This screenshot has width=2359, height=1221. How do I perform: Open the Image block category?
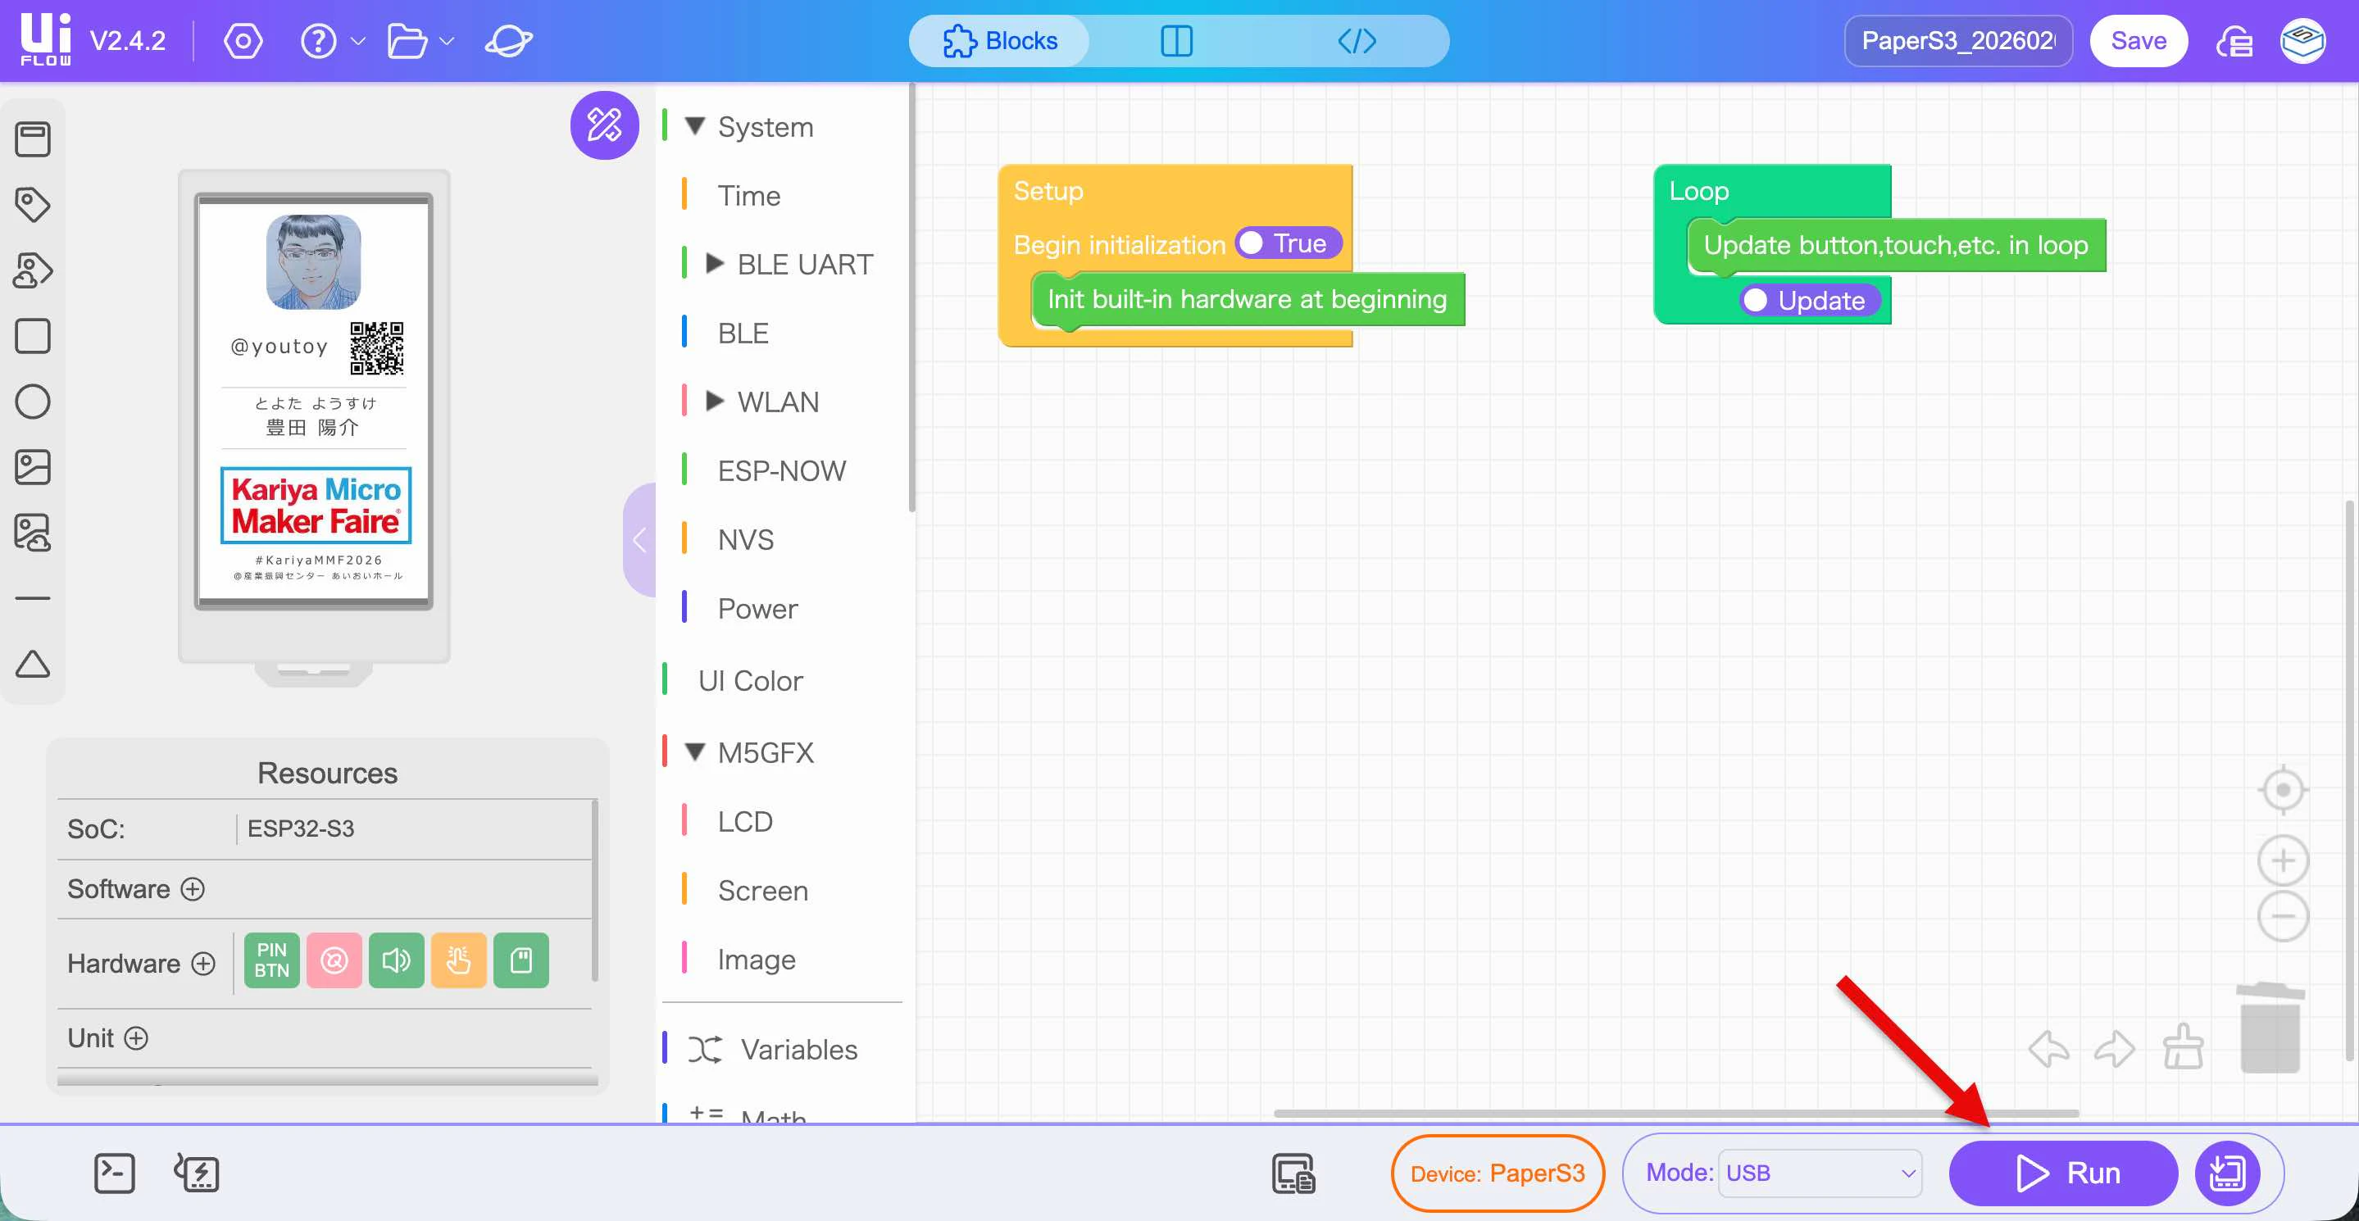(x=757, y=960)
